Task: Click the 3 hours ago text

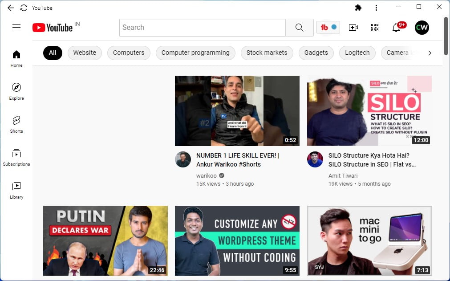Action: coord(239,184)
